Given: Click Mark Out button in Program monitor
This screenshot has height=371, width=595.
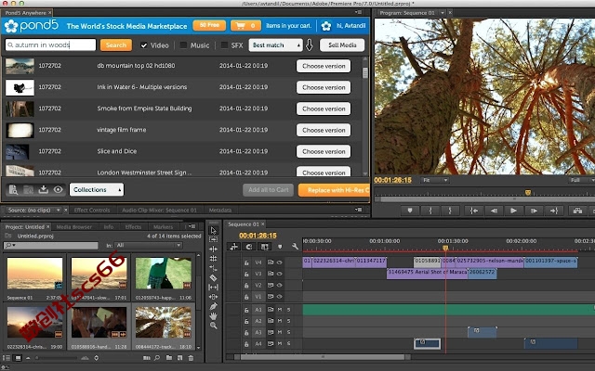Looking at the screenshot, I should [450, 211].
